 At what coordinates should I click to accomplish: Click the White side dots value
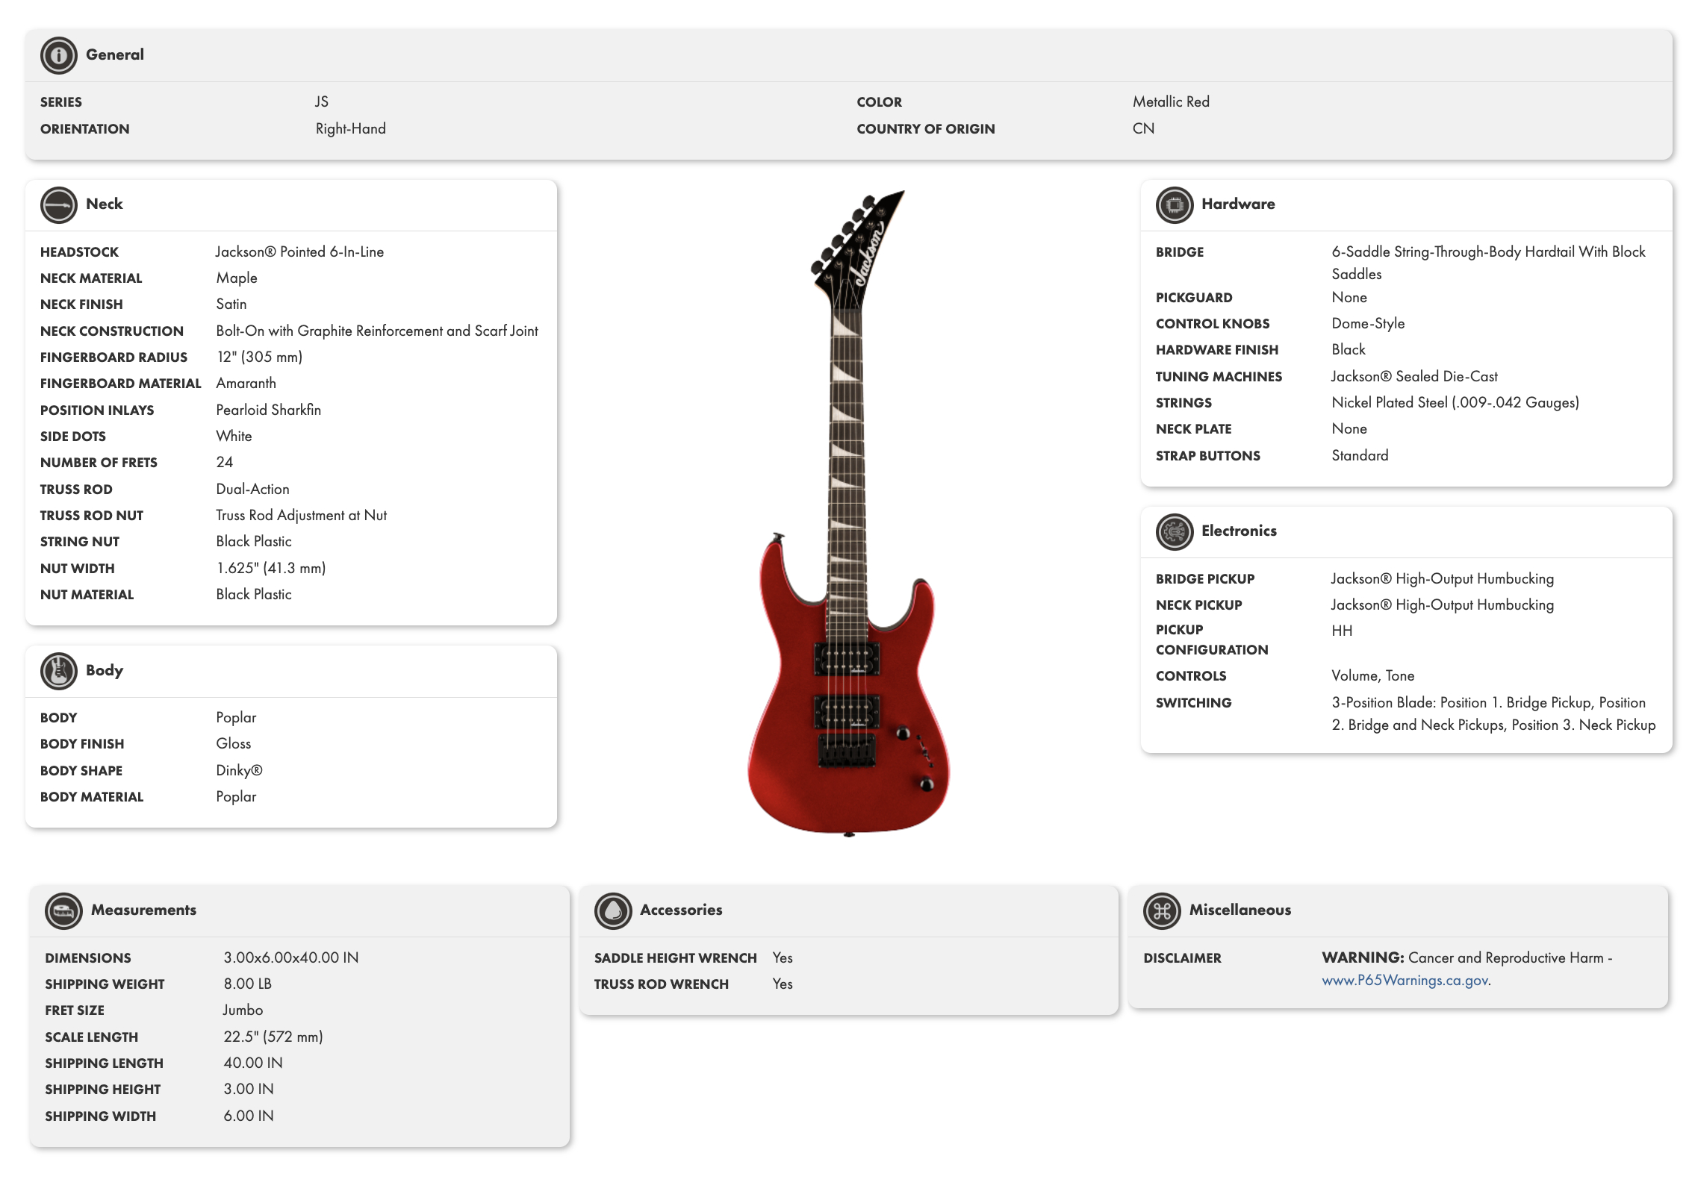point(234,436)
